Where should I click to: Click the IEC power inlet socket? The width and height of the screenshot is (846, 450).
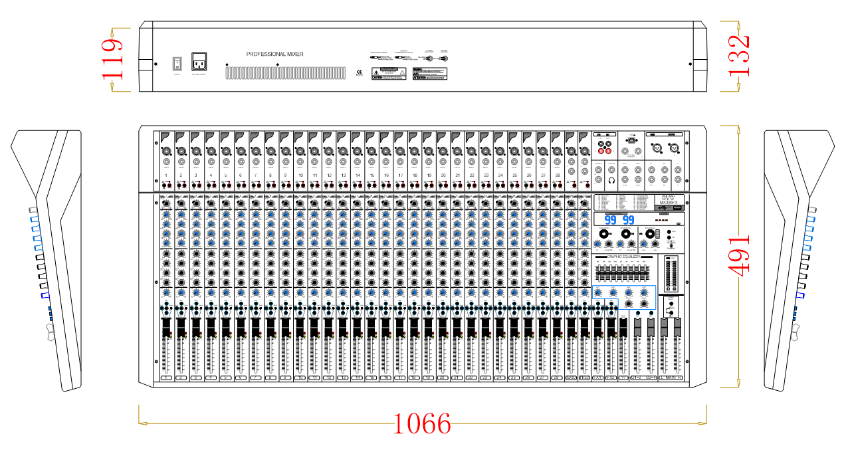point(199,62)
